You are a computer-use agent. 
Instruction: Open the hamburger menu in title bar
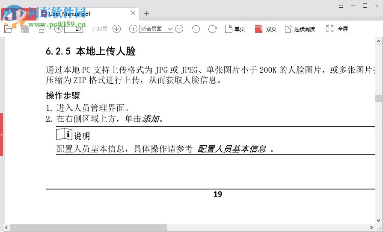pyautogui.click(x=341, y=6)
